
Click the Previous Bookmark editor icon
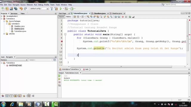105,17
